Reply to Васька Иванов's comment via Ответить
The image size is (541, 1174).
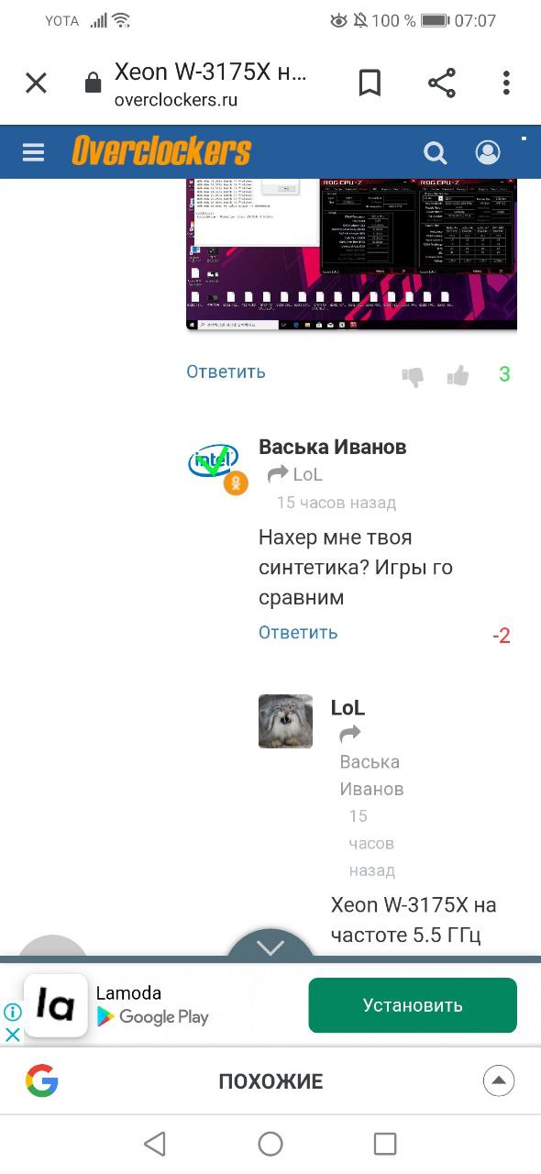(298, 632)
